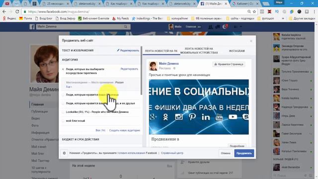Switch to the Кабинет browser tab
Image resolution: width=318 pixels, height=179 pixels.
point(245,3)
